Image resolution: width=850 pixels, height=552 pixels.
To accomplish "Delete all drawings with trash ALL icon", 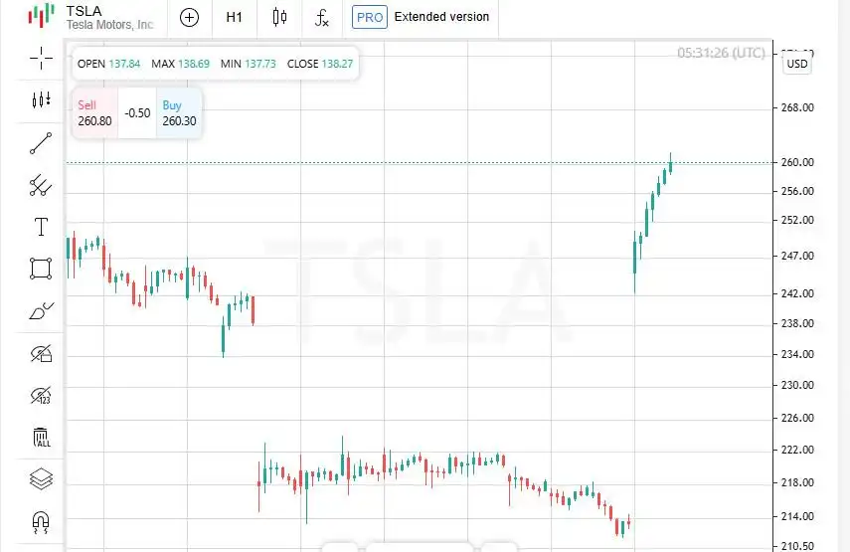I will [41, 438].
